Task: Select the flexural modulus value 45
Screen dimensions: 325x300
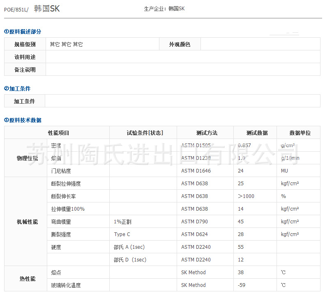Action: tap(241, 222)
